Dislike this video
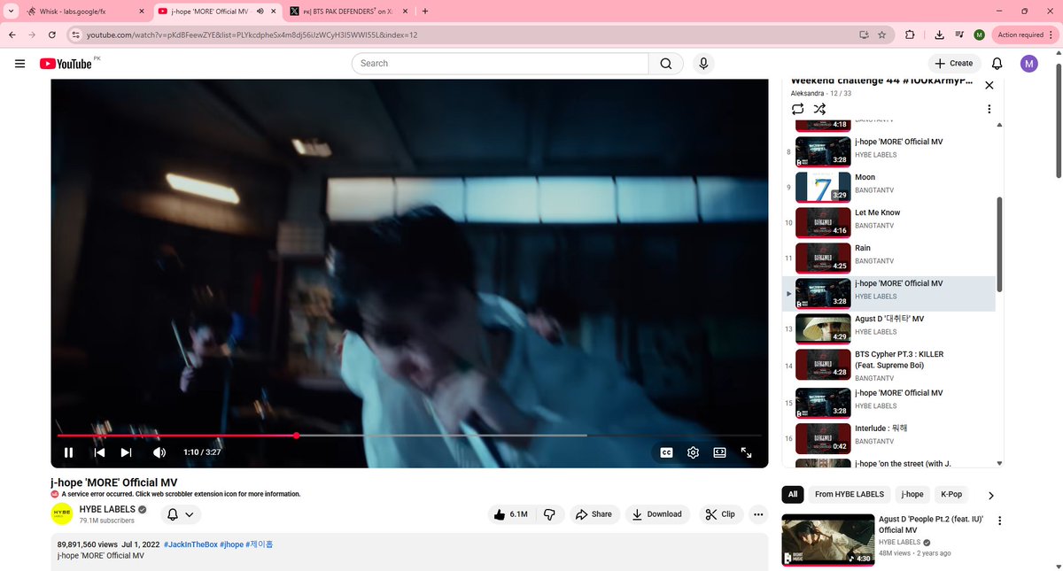Viewport: 1063px width, 571px height. (549, 514)
